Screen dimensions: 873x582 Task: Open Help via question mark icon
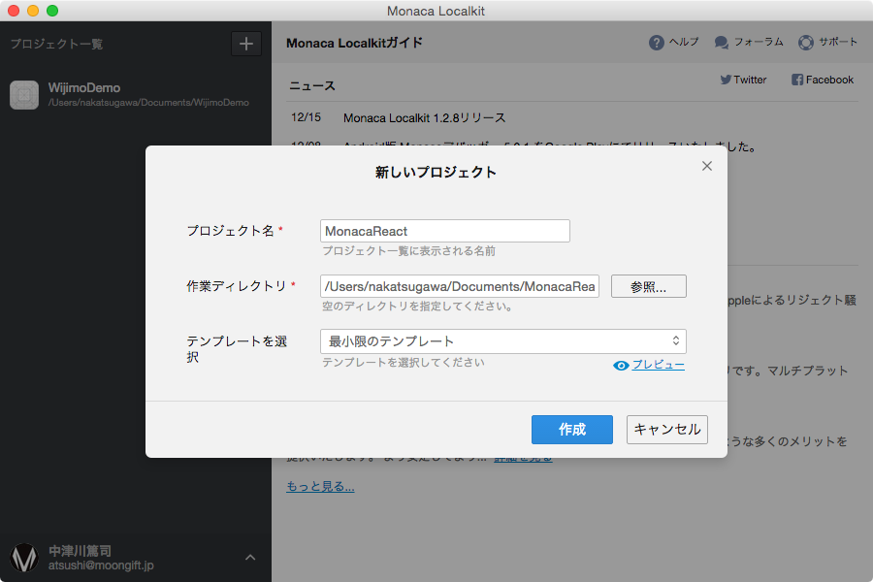coord(657,43)
